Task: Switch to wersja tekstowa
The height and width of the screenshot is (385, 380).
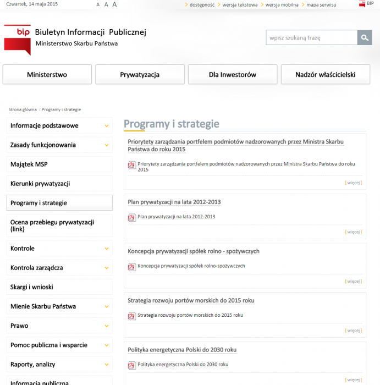Action: [x=240, y=4]
